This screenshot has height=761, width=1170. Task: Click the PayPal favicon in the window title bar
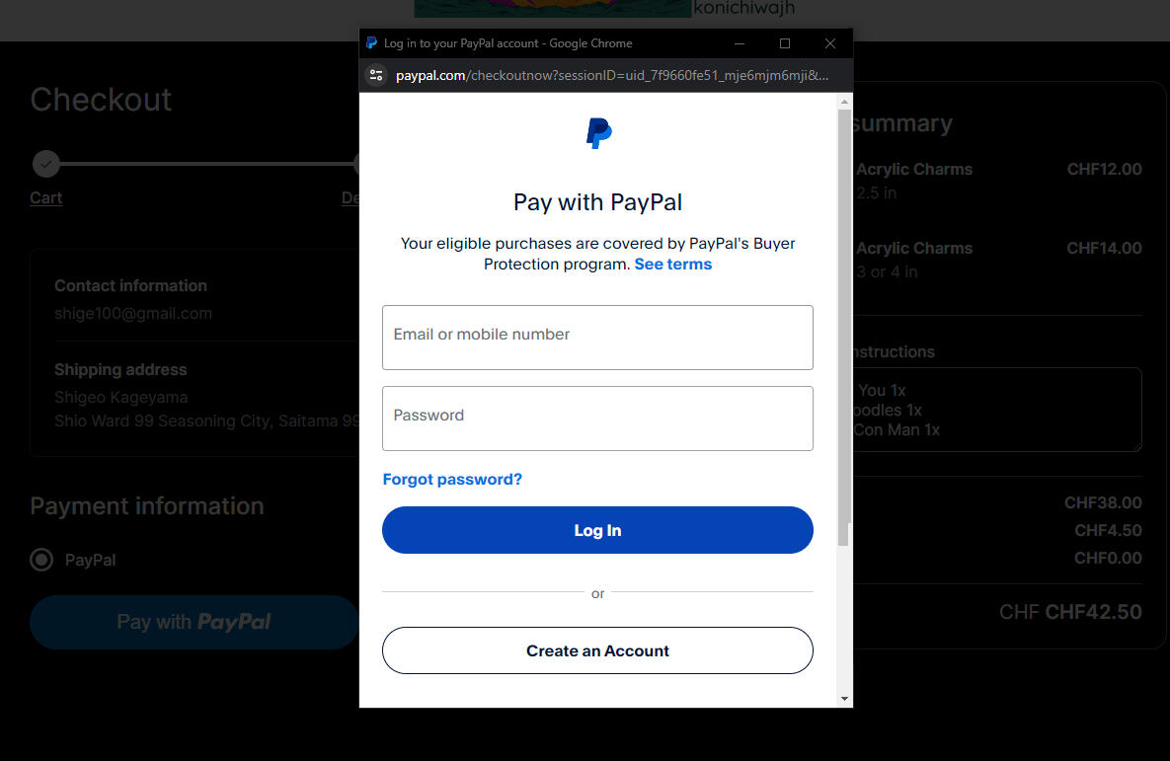tap(372, 43)
